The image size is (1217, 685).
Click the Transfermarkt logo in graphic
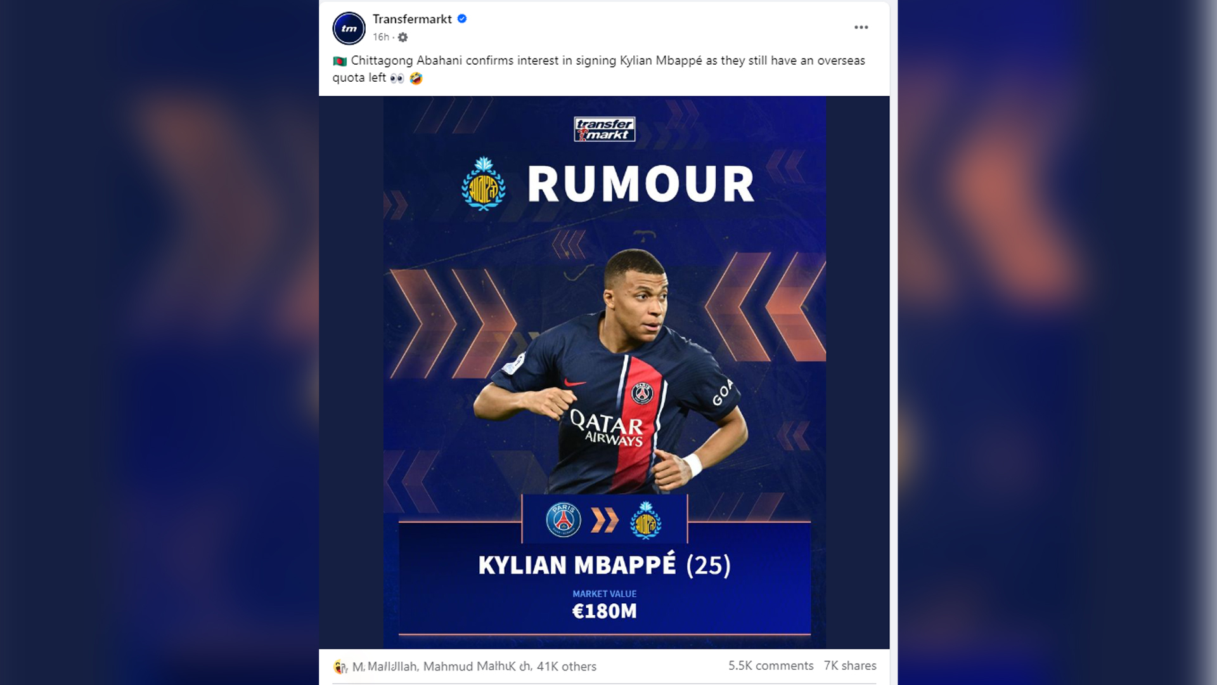pyautogui.click(x=605, y=129)
